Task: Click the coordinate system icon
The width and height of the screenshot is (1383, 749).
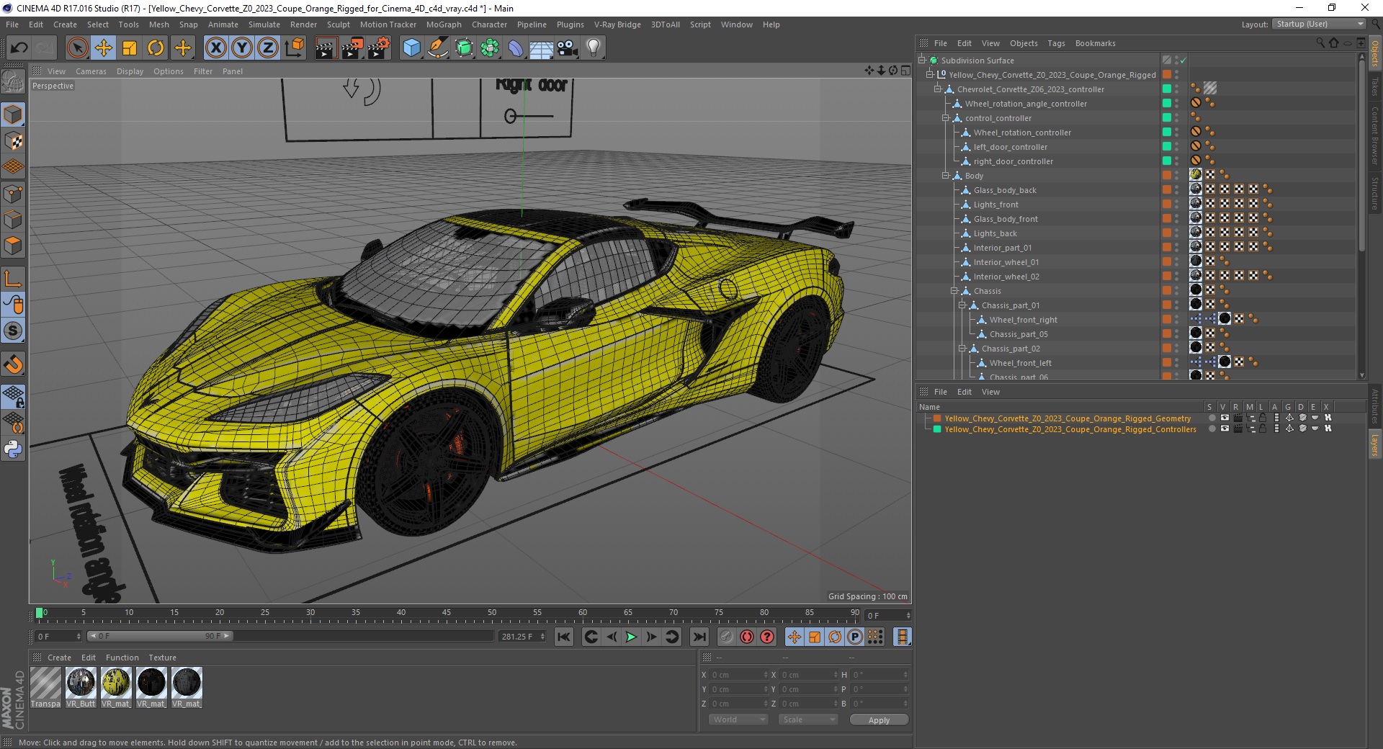Action: click(x=295, y=48)
